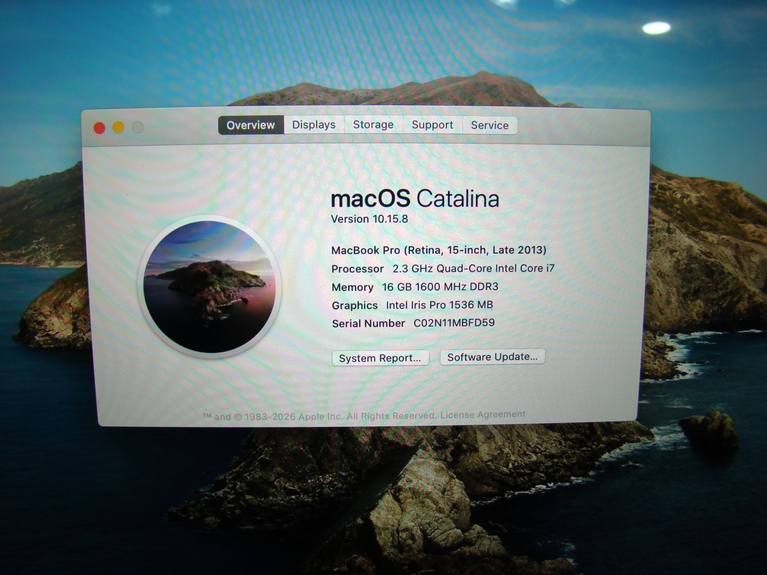Open the License Agreement link

(483, 415)
